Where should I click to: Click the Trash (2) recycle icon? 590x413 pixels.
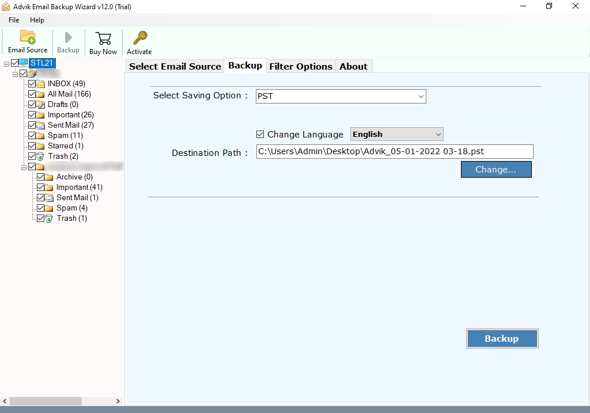point(40,156)
